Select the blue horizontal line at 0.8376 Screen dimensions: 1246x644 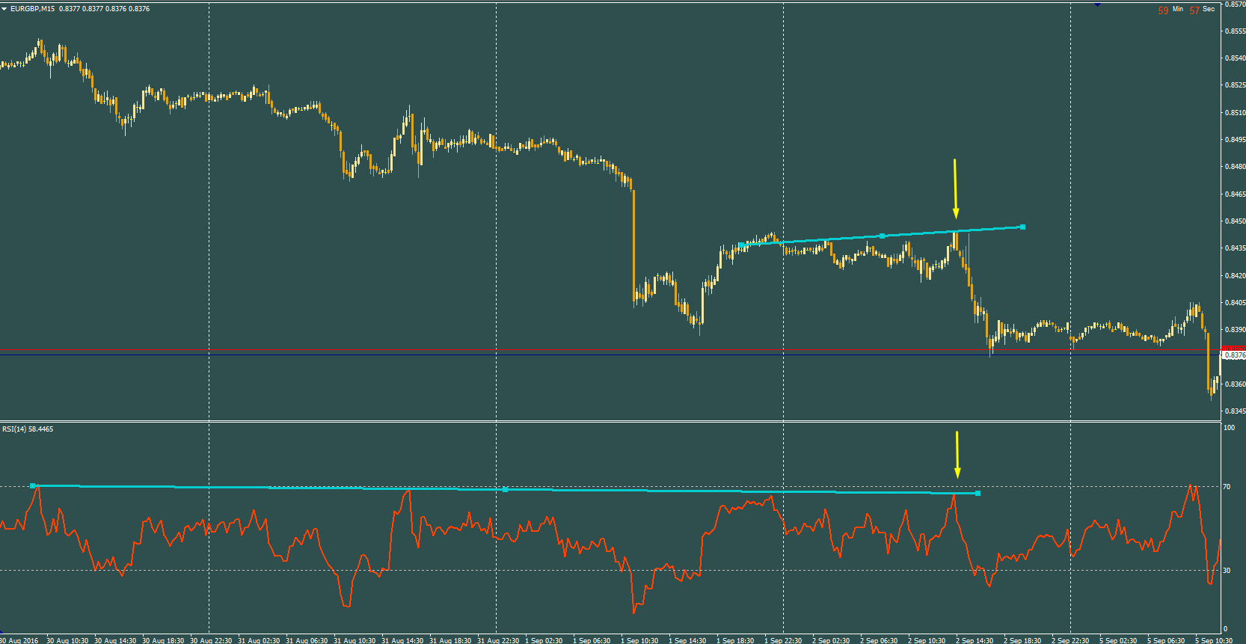click(x=610, y=355)
